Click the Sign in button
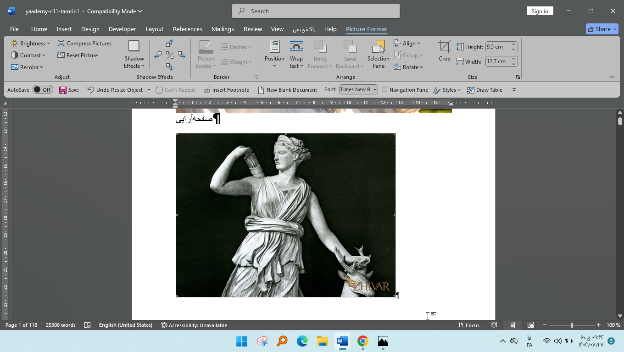 540,11
